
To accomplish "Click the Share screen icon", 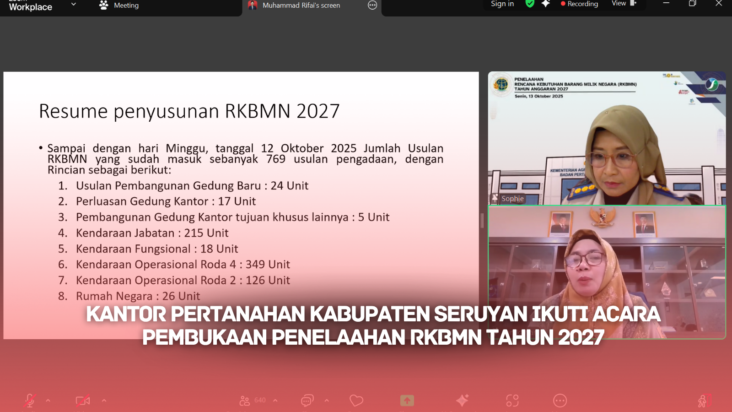I will point(407,401).
